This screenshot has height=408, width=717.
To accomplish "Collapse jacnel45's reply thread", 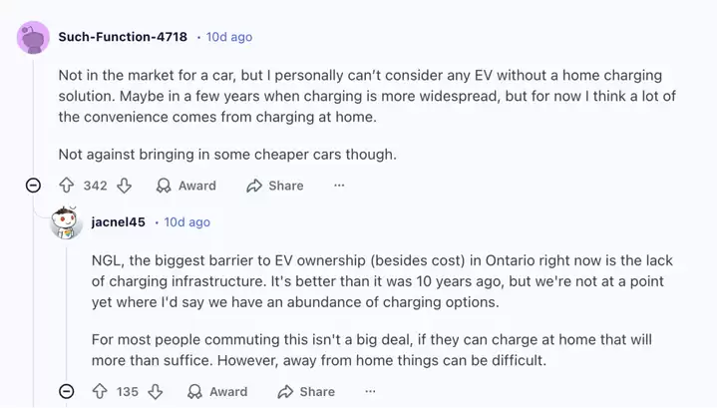I will tap(65, 392).
